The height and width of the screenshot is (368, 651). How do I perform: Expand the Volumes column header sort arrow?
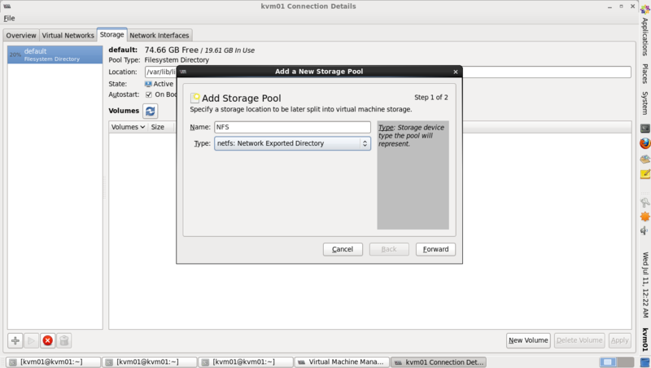[142, 127]
